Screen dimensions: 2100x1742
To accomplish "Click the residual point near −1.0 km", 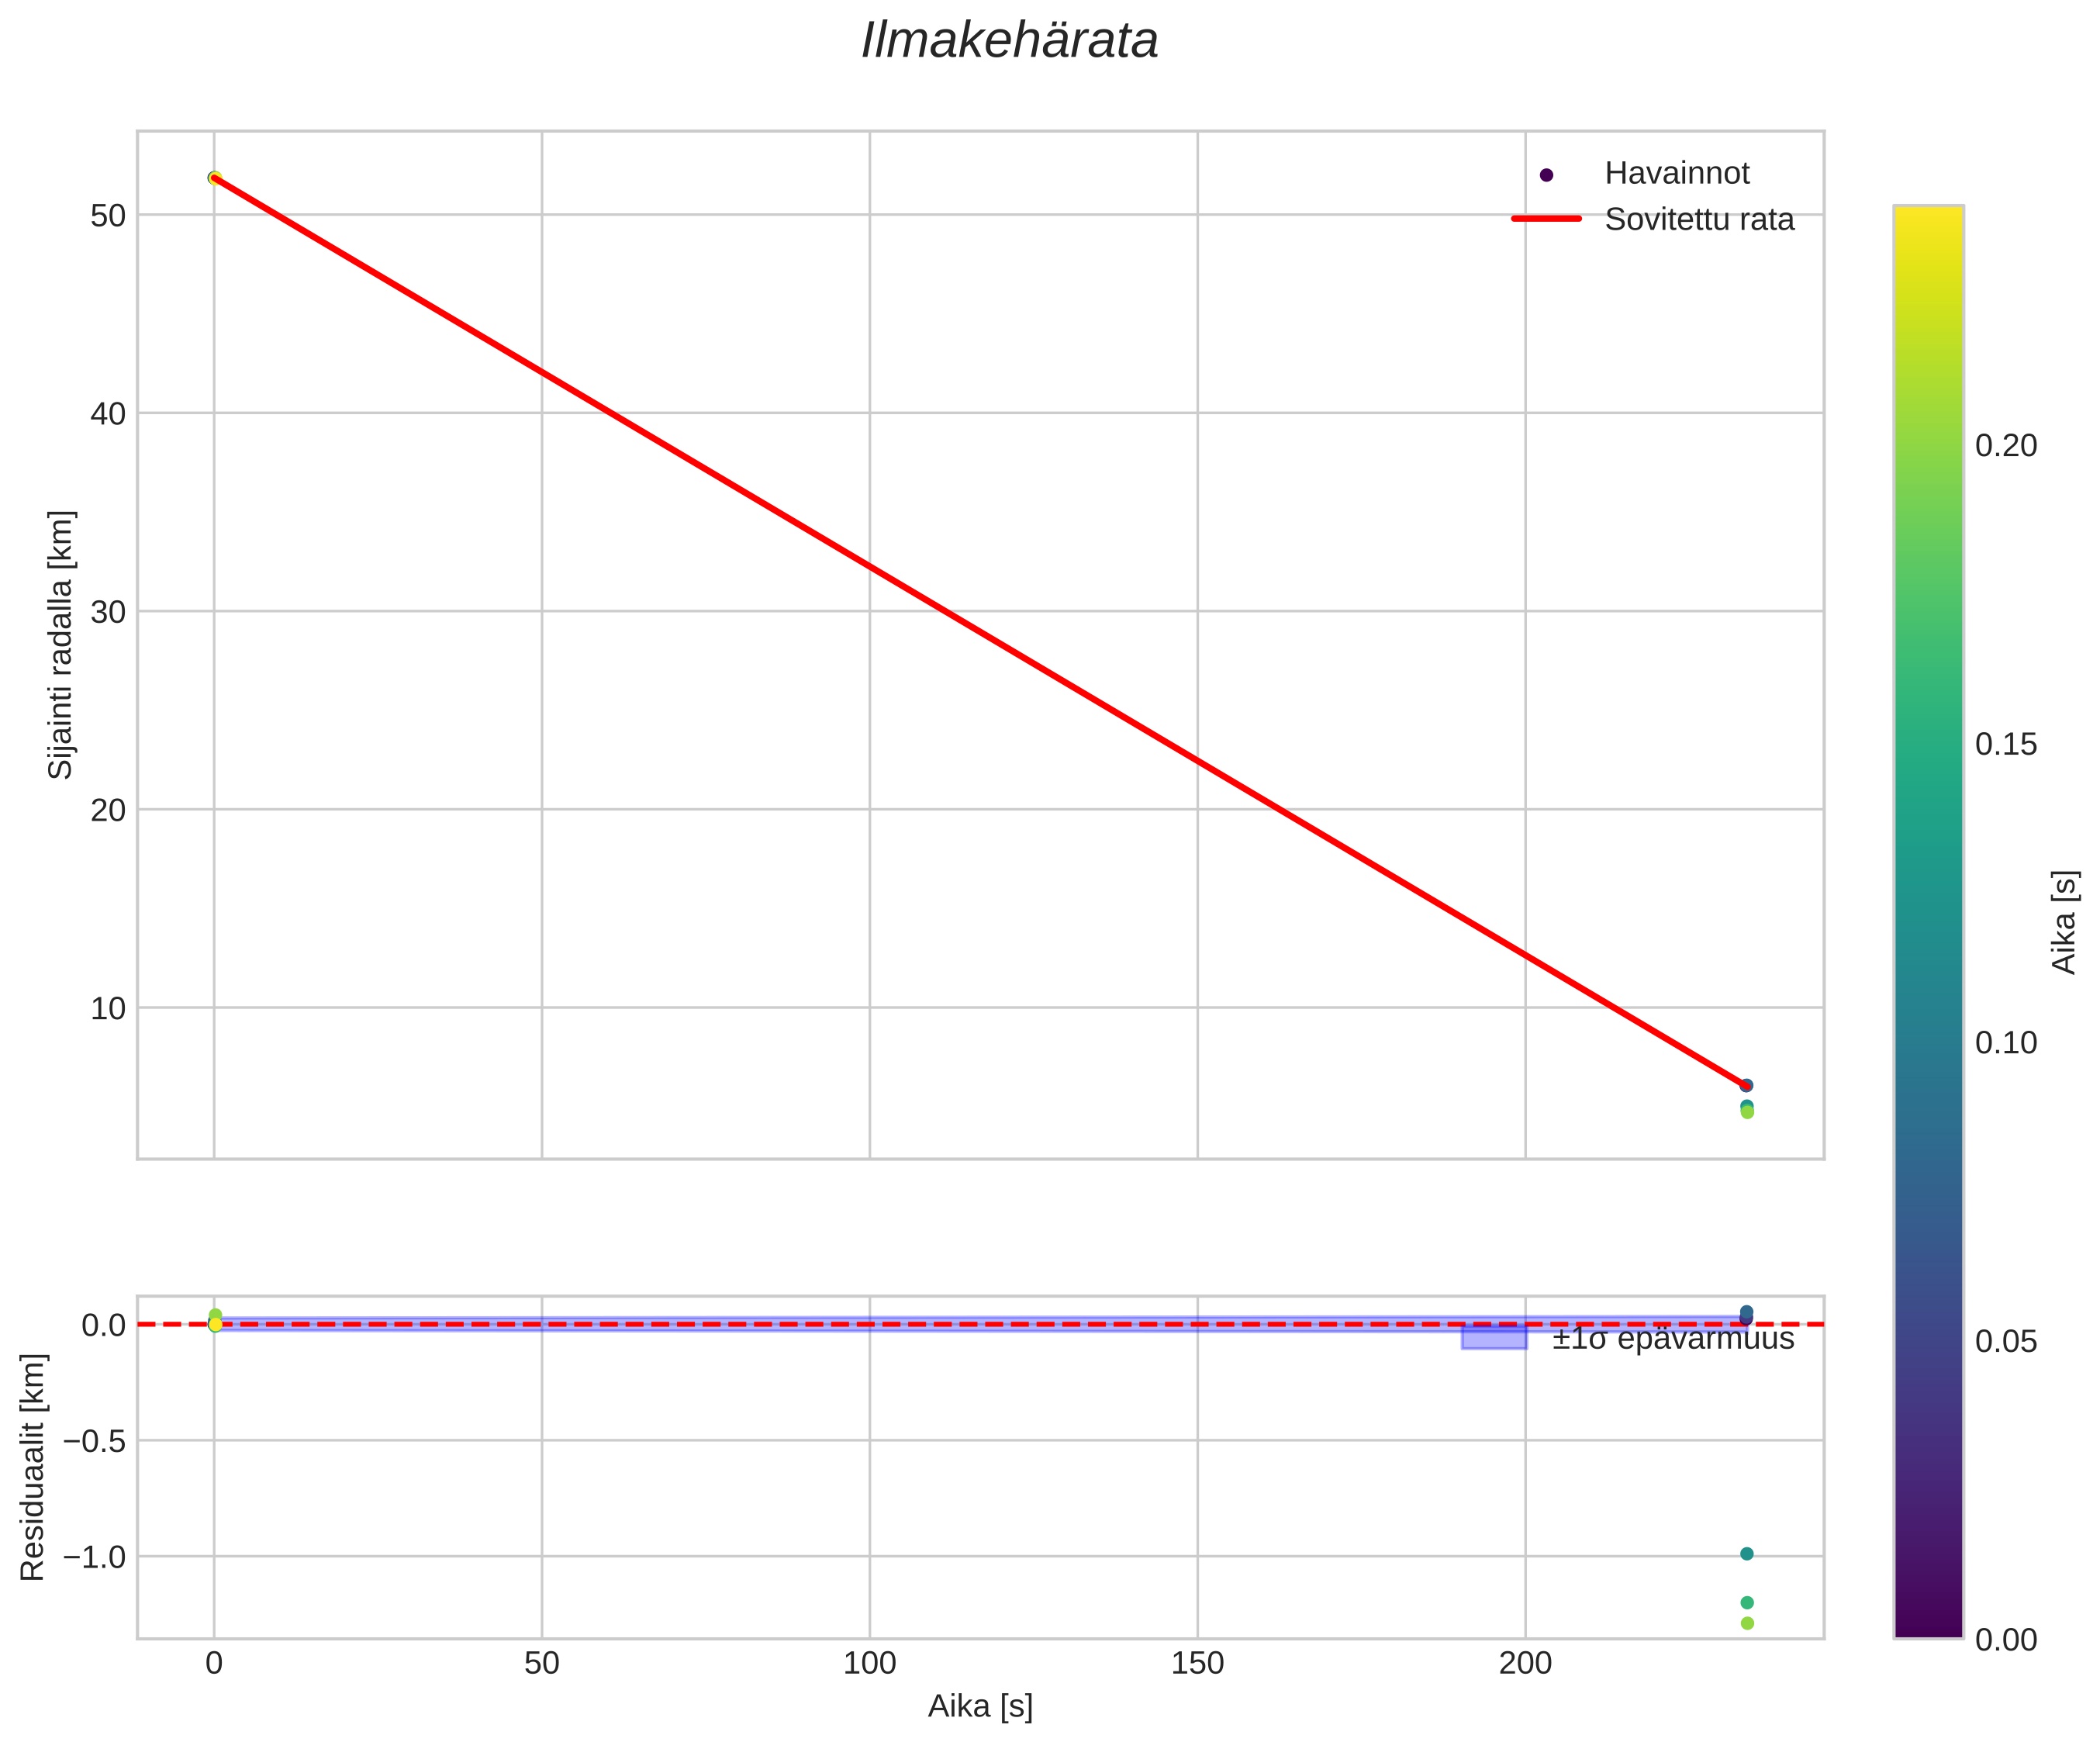I will pos(1746,1554).
